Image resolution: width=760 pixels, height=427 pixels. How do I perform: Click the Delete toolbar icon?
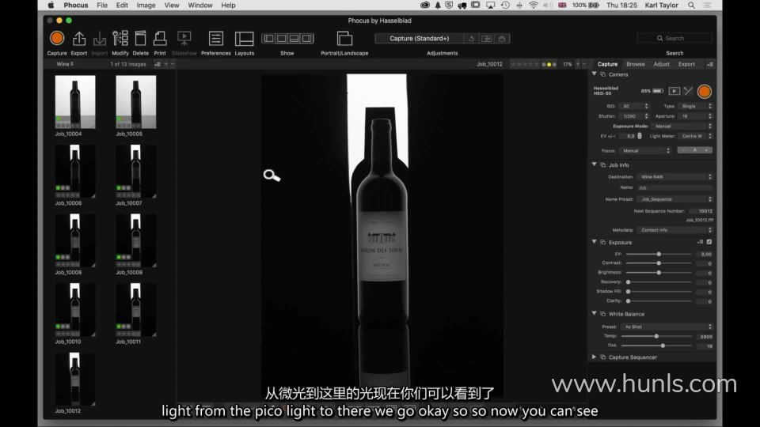pyautogui.click(x=141, y=38)
